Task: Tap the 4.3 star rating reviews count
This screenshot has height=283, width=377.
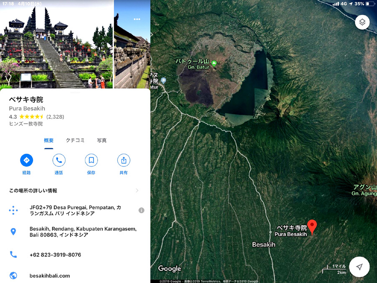Action: pyautogui.click(x=55, y=117)
